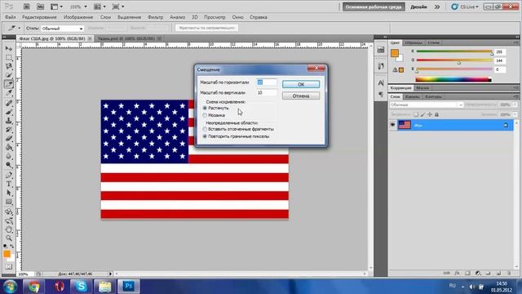Open the layer opacity dropdown arrow
This screenshot has height=294, width=522.
[x=515, y=105]
